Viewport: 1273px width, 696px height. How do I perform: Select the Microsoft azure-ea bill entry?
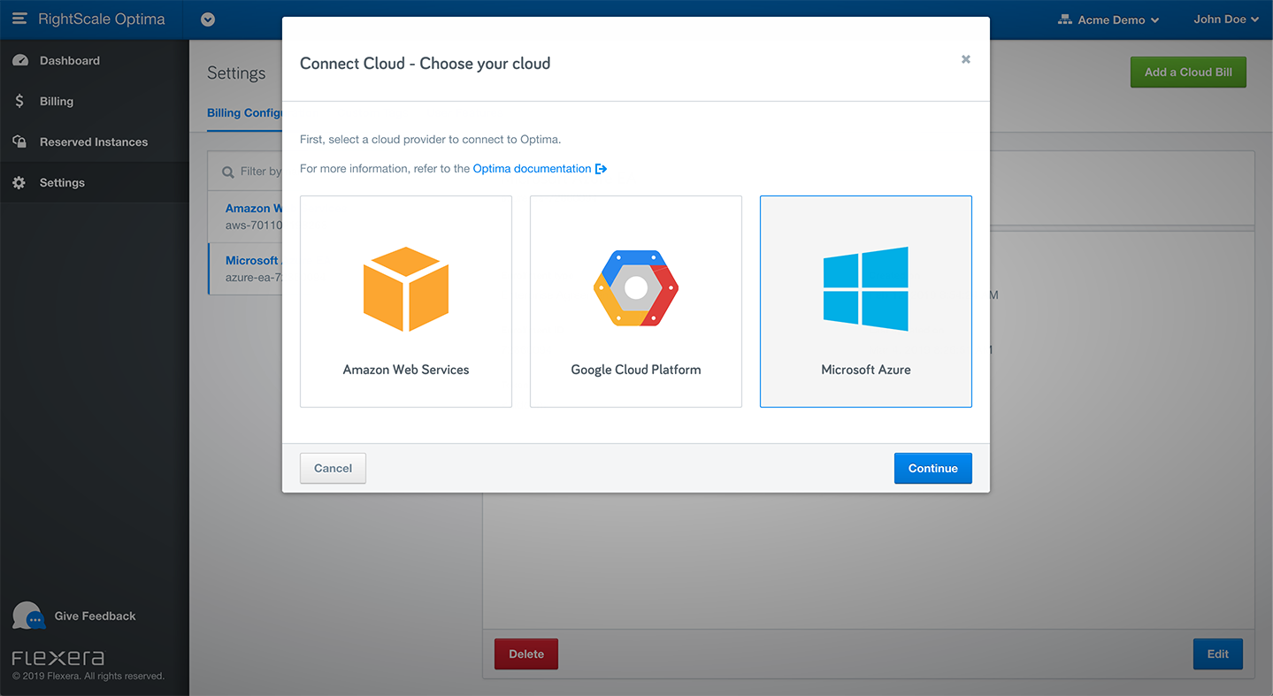[x=245, y=269]
